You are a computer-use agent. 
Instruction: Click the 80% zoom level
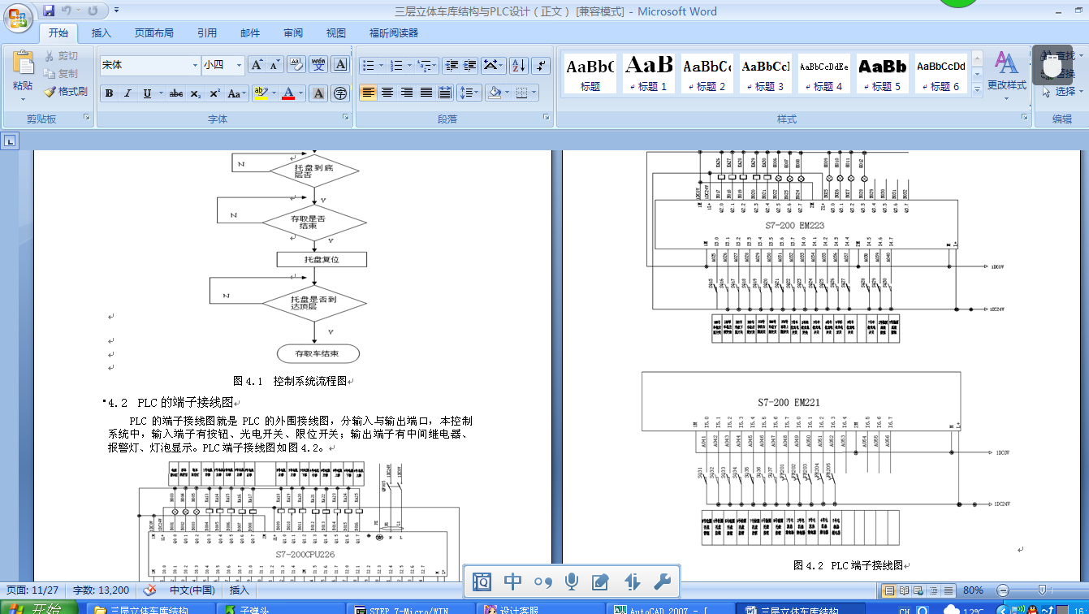973,590
